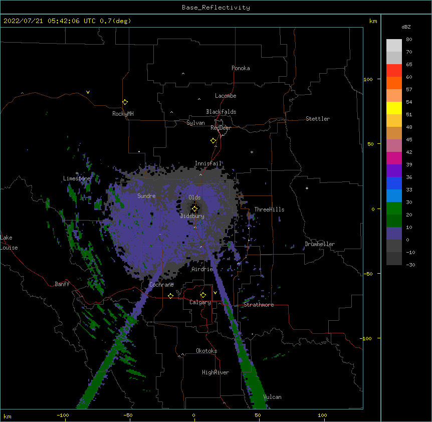Click the km unit label at the top right
Image resolution: width=432 pixels, height=422 pixels.
point(373,21)
